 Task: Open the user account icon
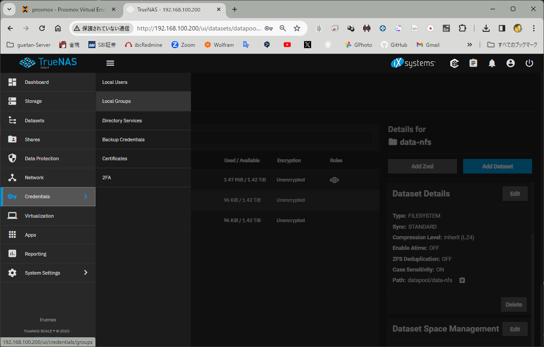click(510, 63)
